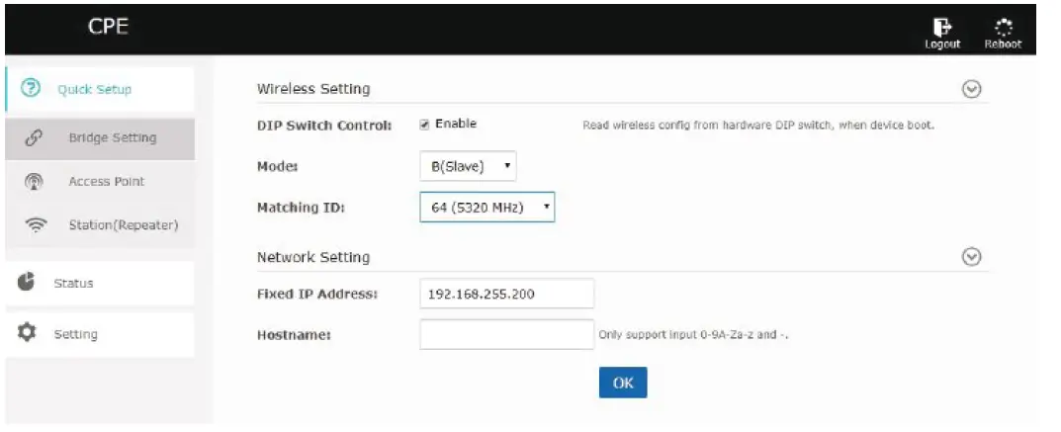1061x432 pixels.
Task: Click the Quick Setup question mark icon
Action: coord(30,89)
